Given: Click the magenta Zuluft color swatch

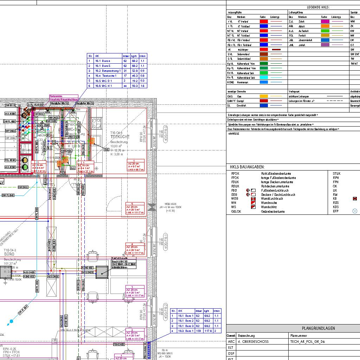Looking at the screenshot, I should pos(325,21).
